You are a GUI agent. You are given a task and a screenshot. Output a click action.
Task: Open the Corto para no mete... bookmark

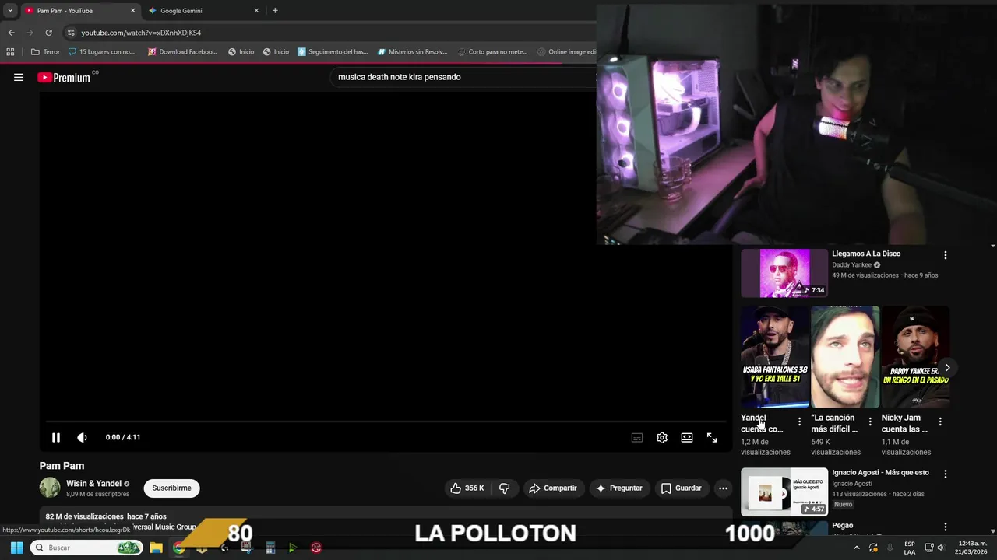click(x=492, y=52)
